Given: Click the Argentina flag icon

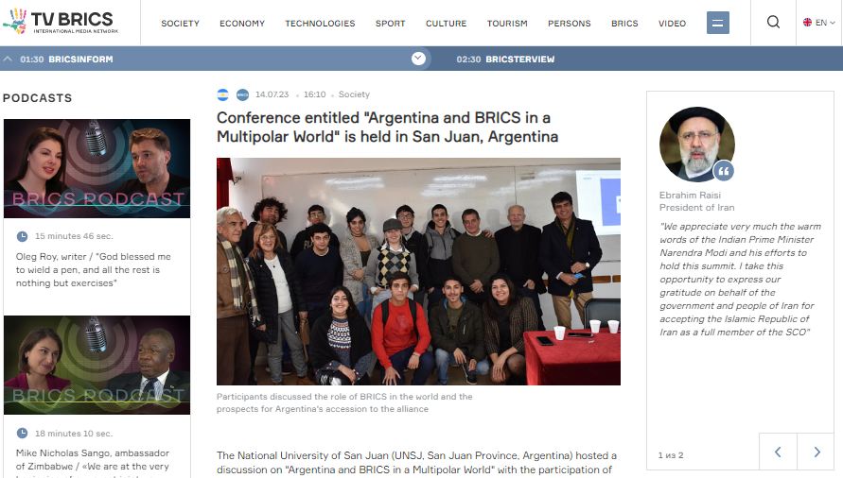Looking at the screenshot, I should [222, 94].
